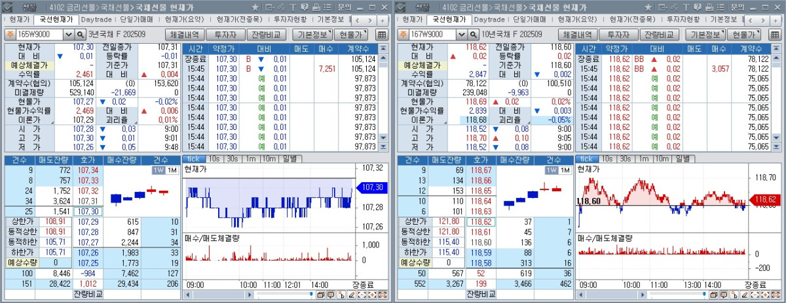
Task: Click 체결내역 button in left window
Action: point(185,35)
